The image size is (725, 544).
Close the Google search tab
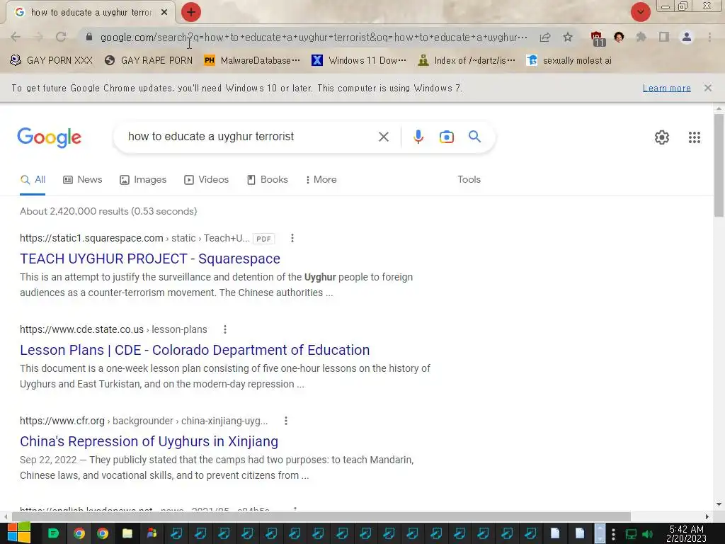pos(164,13)
